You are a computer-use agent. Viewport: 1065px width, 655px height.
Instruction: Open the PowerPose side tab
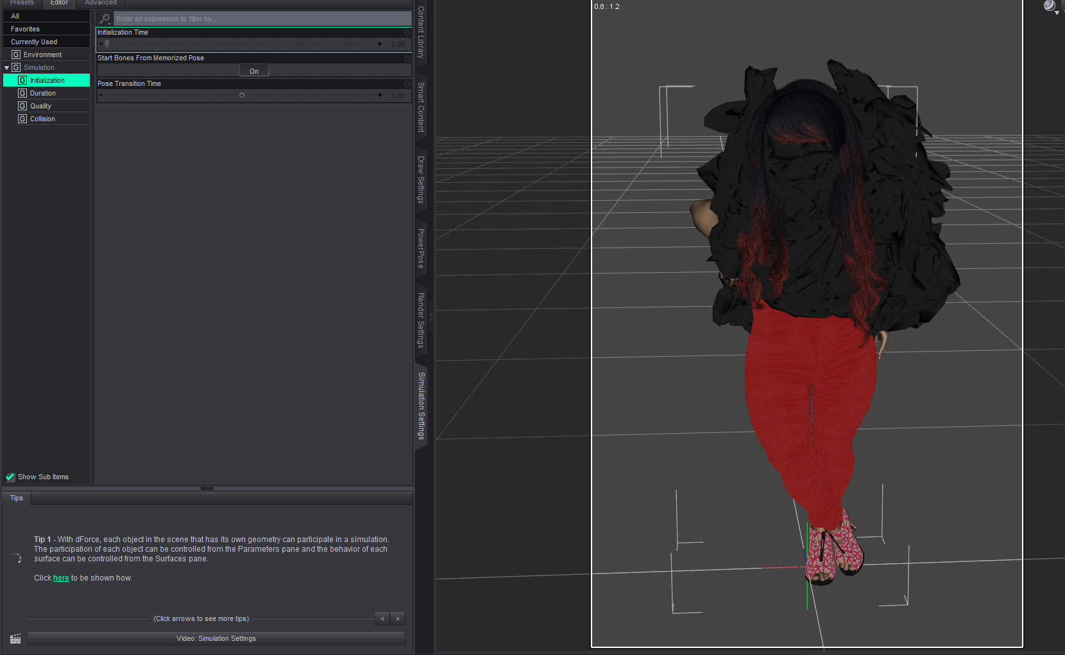coord(421,248)
